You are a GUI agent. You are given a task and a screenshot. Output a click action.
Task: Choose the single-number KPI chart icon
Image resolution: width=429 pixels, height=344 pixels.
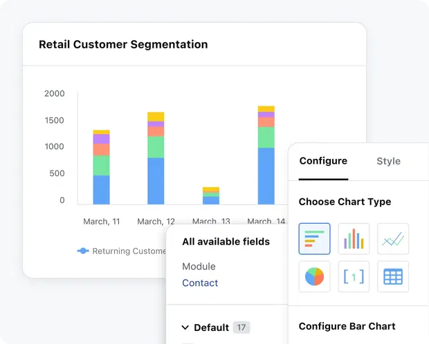[x=354, y=277]
